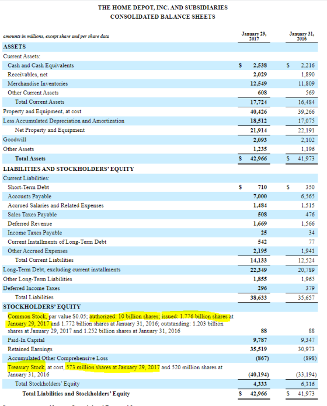Screen dimensions: 327x406
Task: Click the inventories value 12,549
Action: click(x=259, y=83)
